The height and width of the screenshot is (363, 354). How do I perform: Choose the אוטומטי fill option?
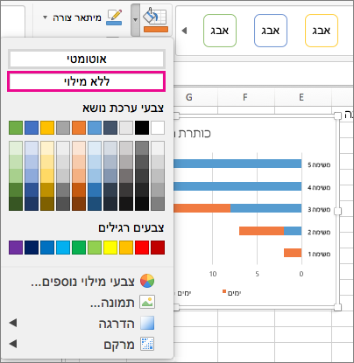point(87,59)
